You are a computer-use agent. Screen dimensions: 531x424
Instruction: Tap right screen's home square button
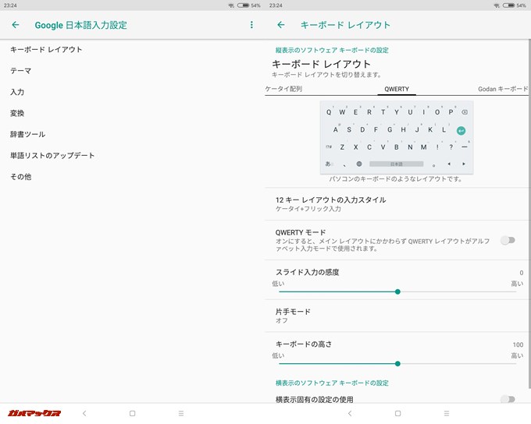click(398, 413)
